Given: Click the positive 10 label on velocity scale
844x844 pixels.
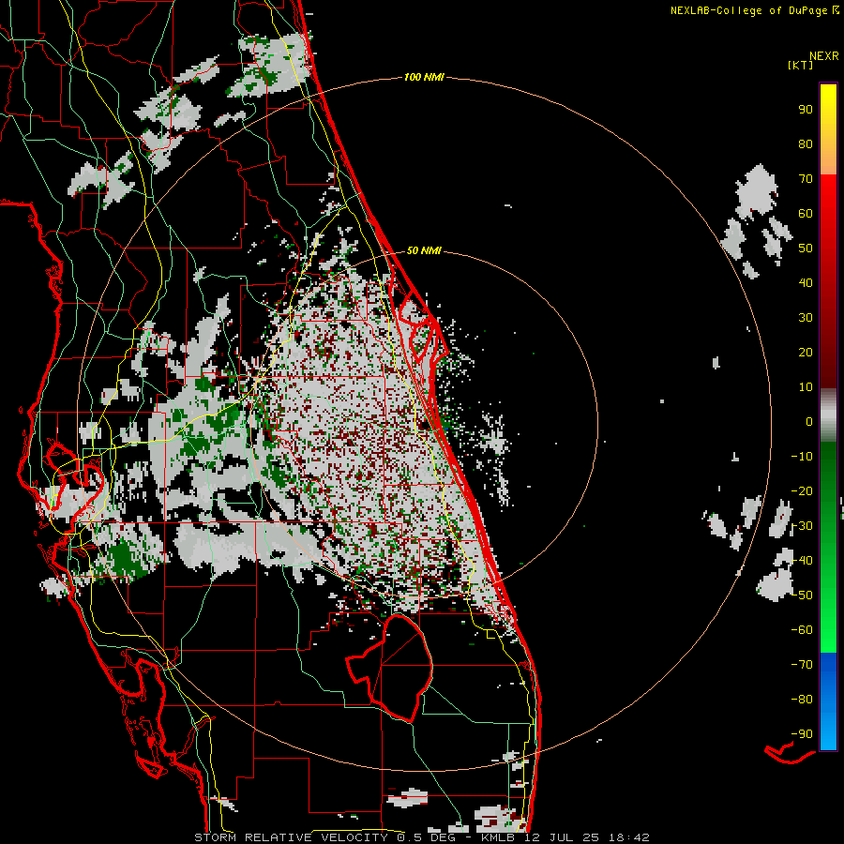Looking at the screenshot, I should [806, 387].
